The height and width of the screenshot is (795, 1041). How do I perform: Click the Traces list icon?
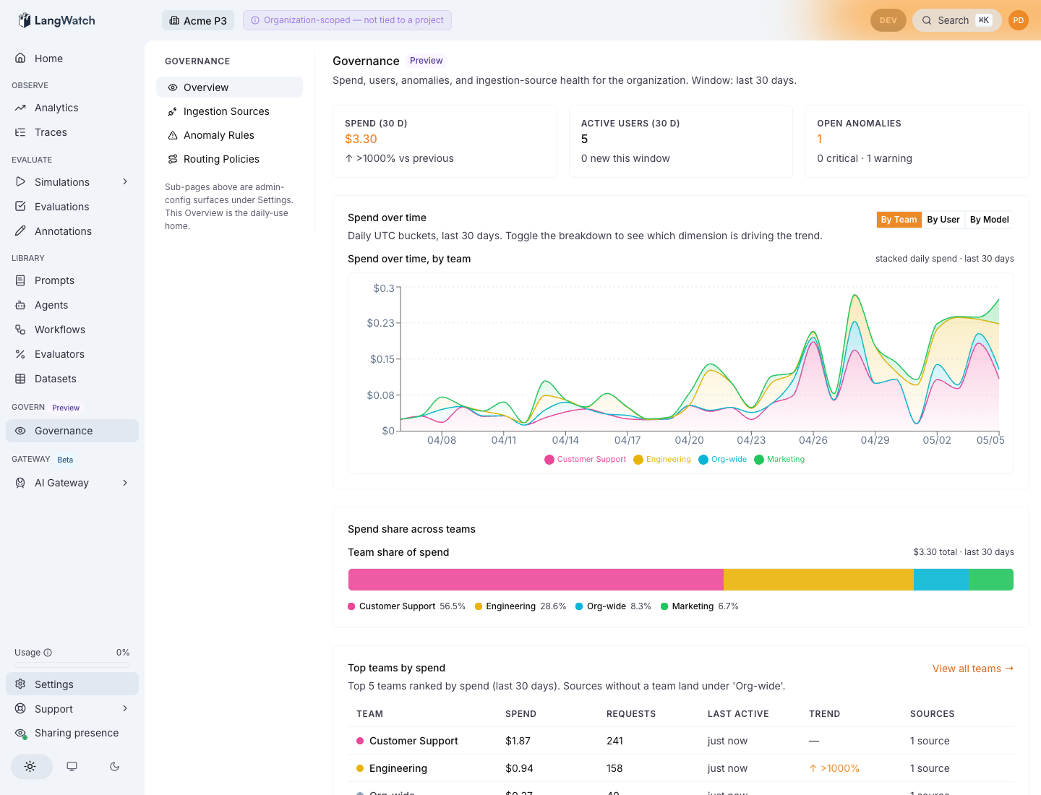(20, 132)
